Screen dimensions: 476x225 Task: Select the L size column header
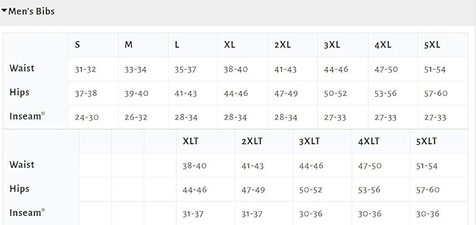click(177, 45)
